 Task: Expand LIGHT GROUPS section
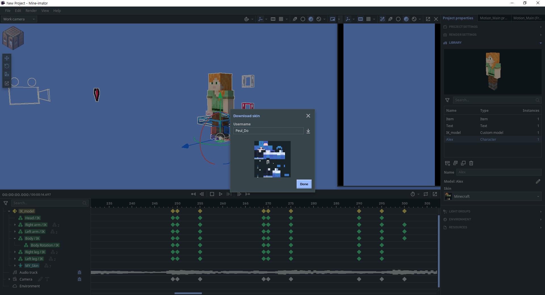(493, 211)
